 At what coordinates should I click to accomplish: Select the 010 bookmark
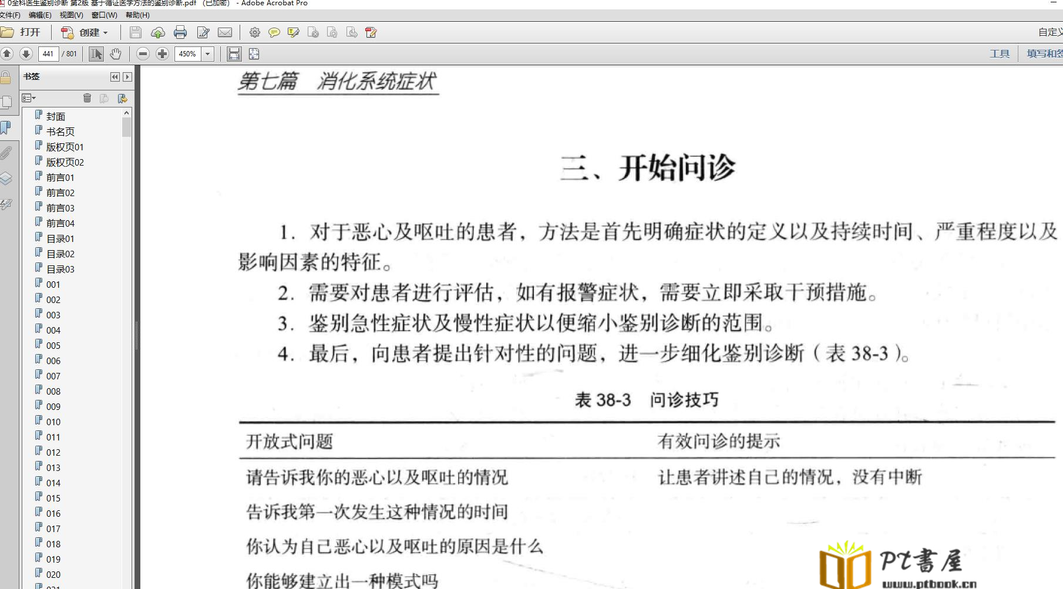tap(53, 422)
